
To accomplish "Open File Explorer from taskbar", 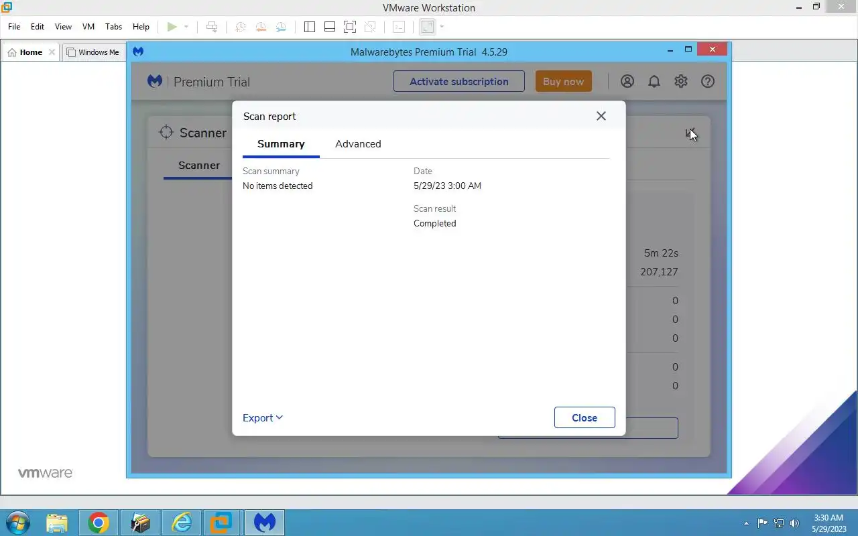I will tap(58, 523).
